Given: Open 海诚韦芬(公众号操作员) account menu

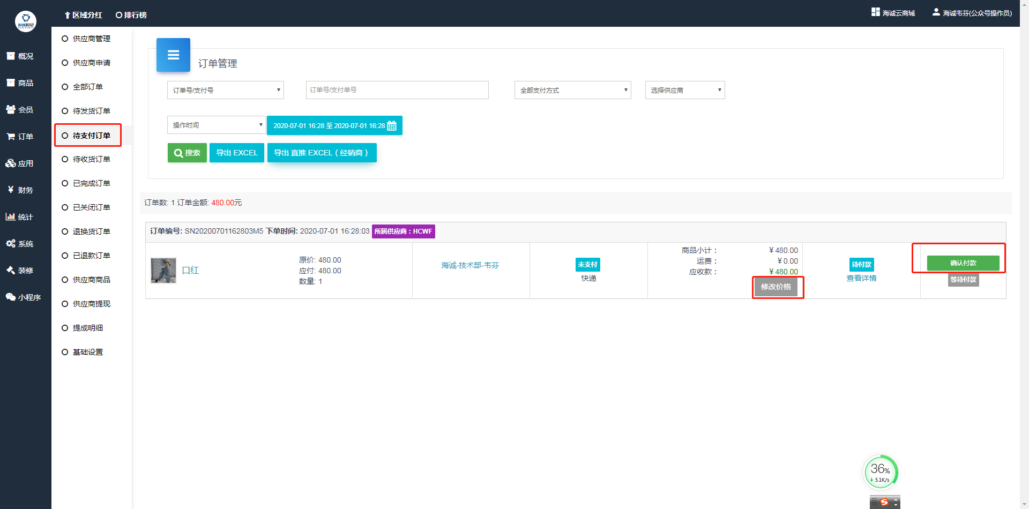Looking at the screenshot, I should pyautogui.click(x=972, y=13).
